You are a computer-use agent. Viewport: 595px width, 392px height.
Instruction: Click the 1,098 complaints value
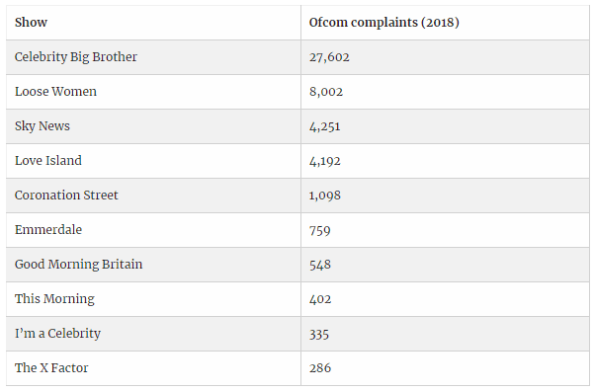point(325,196)
